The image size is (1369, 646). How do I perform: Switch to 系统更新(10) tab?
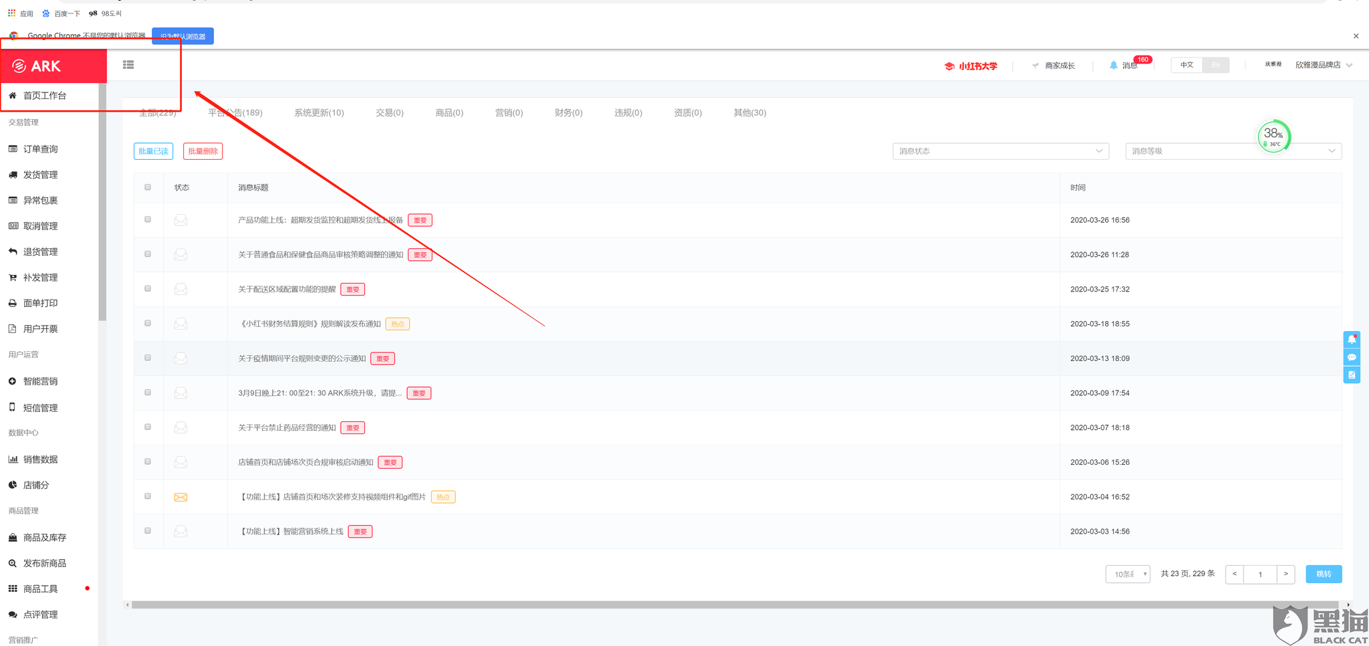pos(319,112)
